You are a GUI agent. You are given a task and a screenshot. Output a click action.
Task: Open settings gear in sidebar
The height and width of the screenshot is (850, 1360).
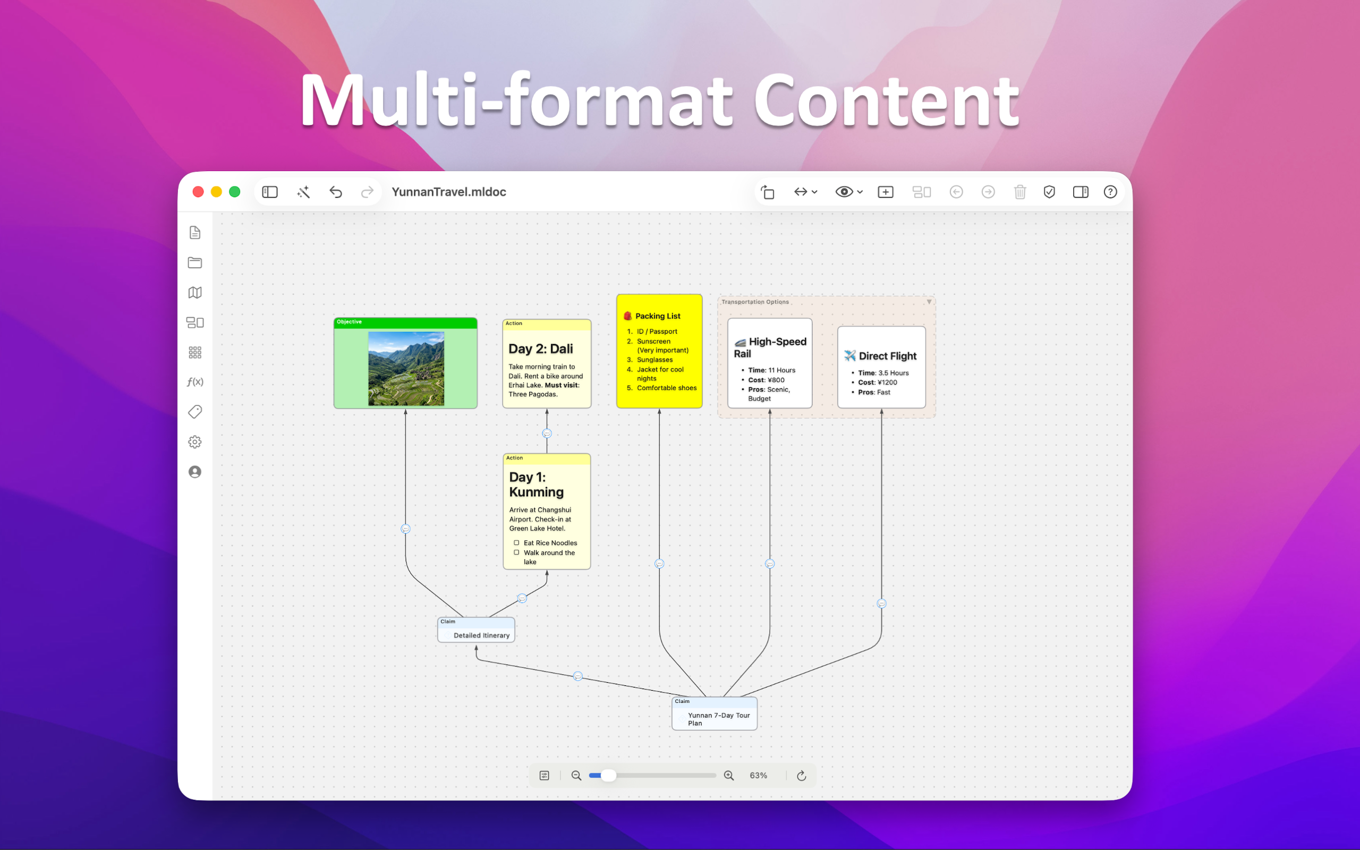point(195,442)
